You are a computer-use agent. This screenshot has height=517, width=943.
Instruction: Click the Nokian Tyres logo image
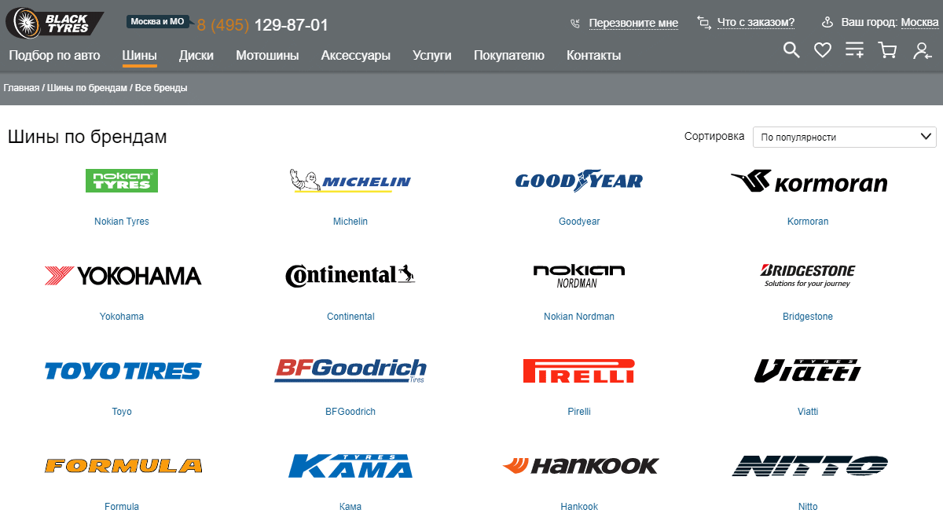click(122, 181)
